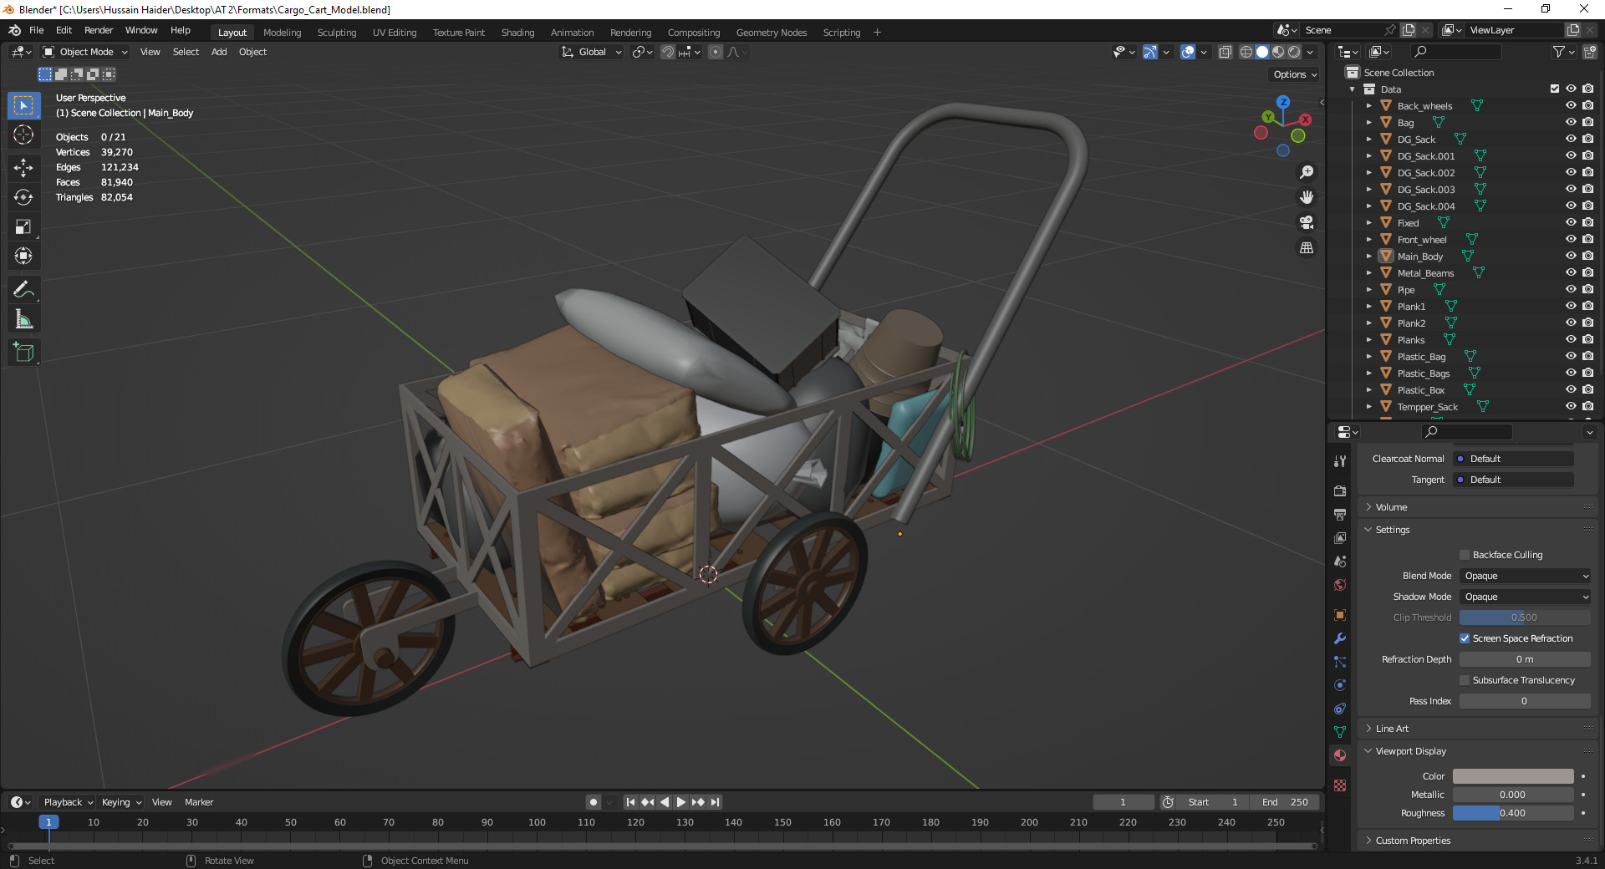Viewport: 1605px width, 869px height.
Task: Enable Backface Culling checkbox
Action: click(x=1465, y=555)
